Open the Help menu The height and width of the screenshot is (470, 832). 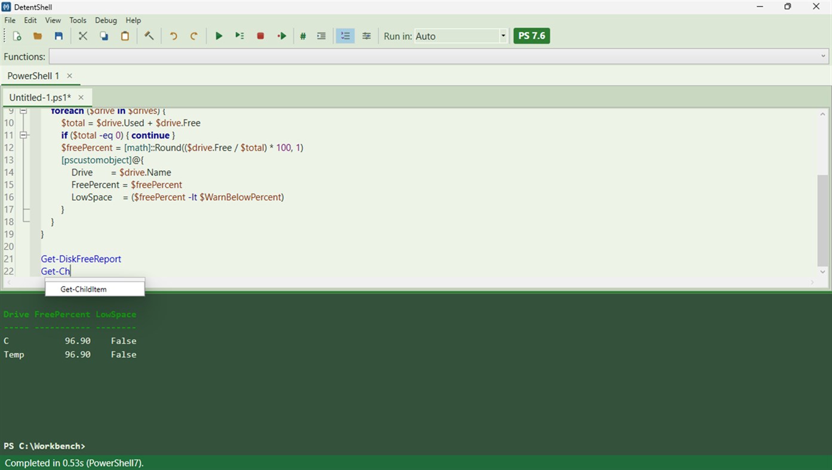(133, 20)
